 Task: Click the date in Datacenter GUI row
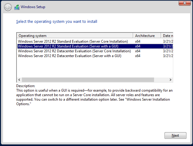coord(168,56)
